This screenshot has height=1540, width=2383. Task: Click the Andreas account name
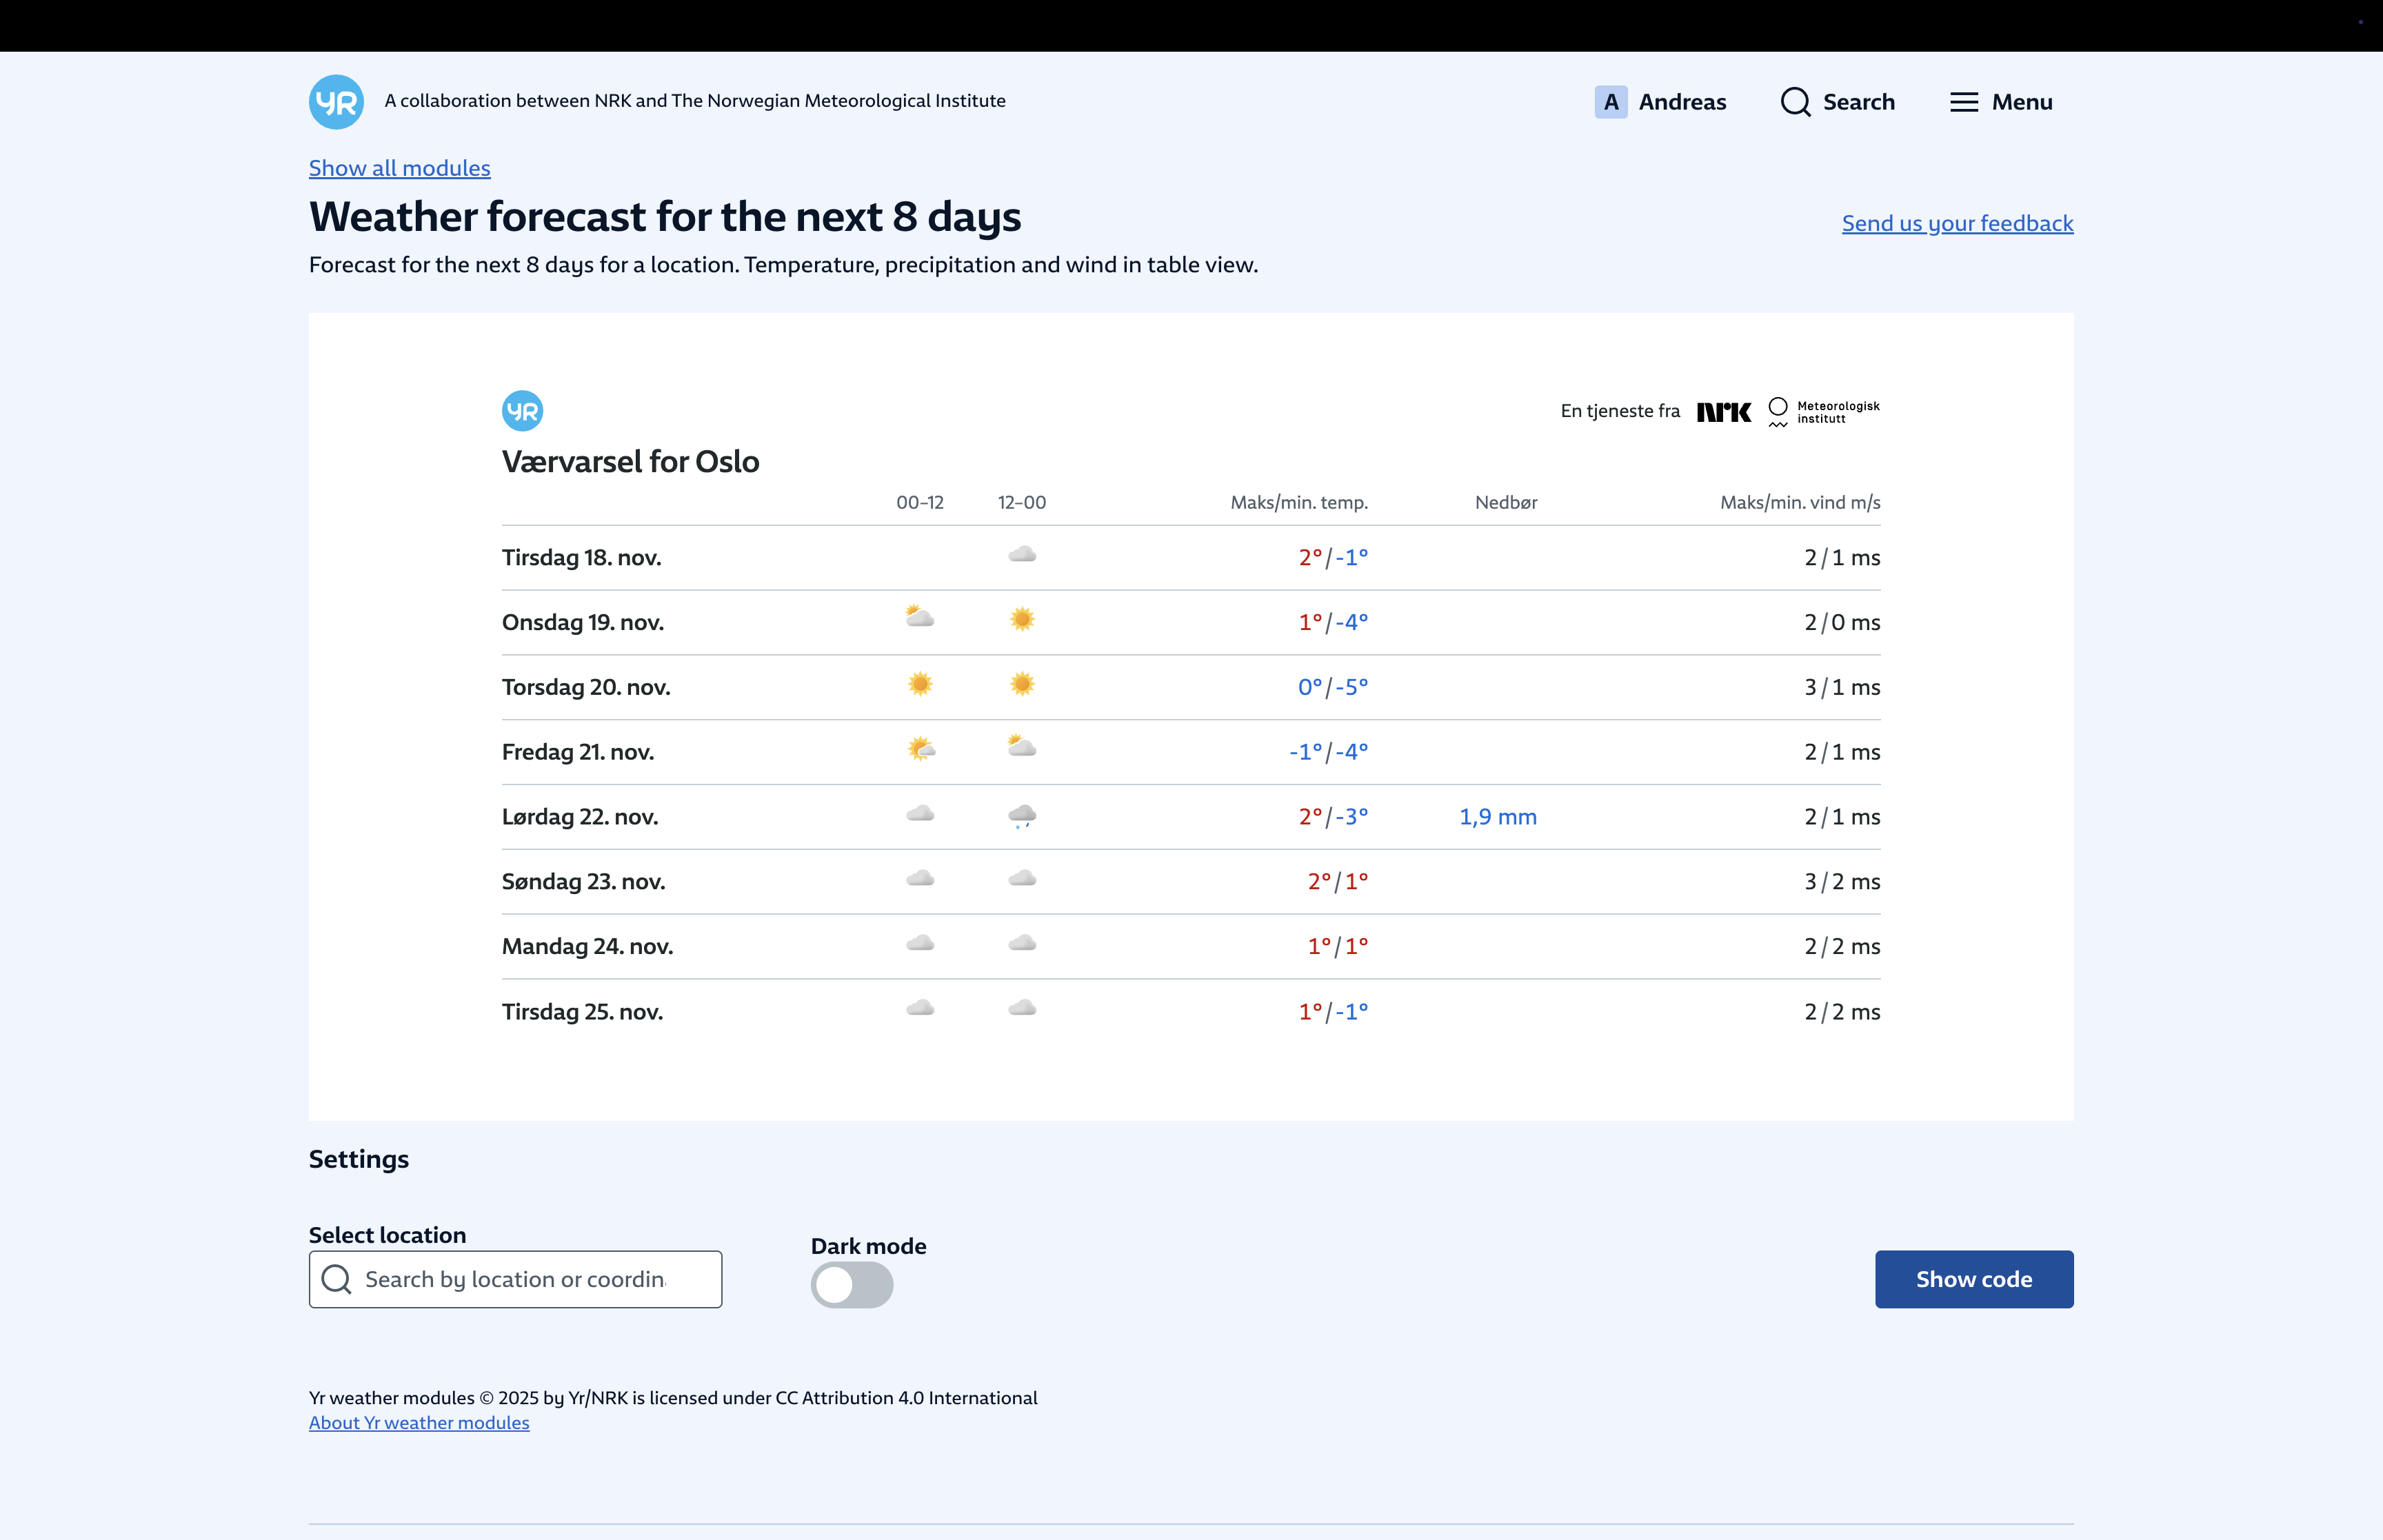pos(1681,102)
